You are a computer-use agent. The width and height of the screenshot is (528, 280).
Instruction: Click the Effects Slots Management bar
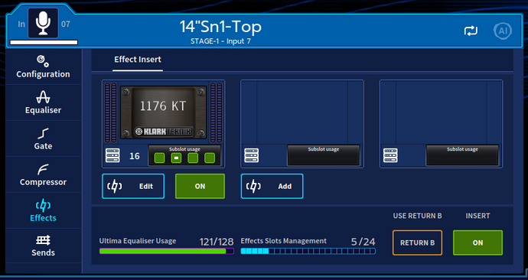click(x=308, y=251)
